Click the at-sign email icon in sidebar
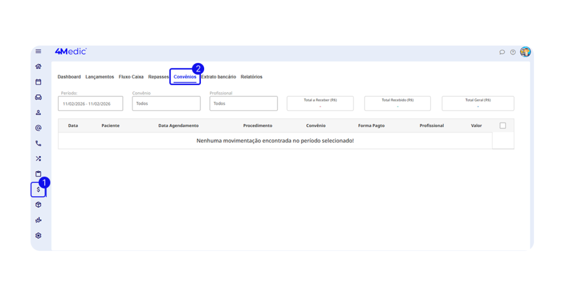Image resolution: width=565 pixels, height=296 pixels. point(38,128)
